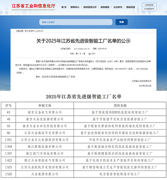
Task: Click the 打印 print link
Action: pos(93,54)
